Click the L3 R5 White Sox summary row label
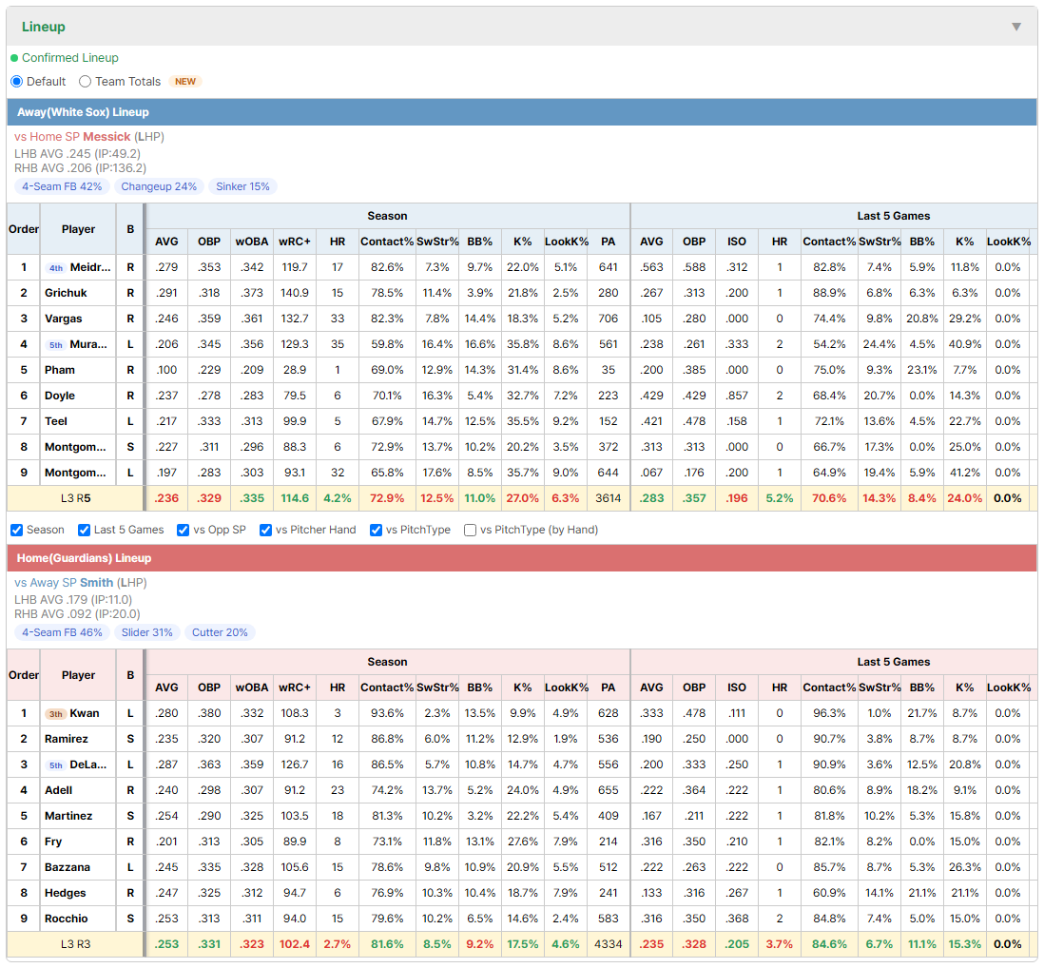 coord(75,498)
